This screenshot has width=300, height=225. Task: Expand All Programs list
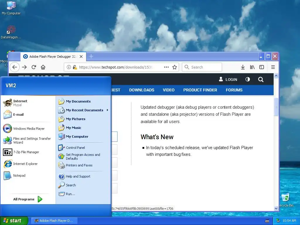28,199
